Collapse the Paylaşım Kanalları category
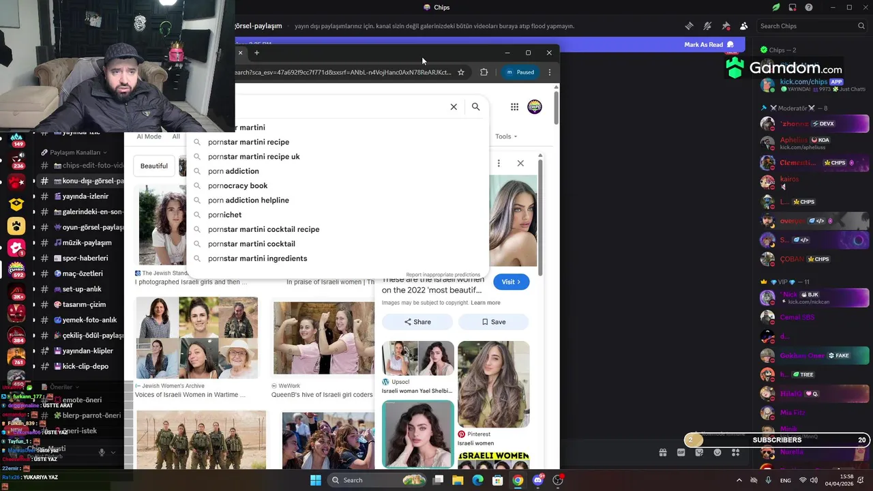 [75, 152]
